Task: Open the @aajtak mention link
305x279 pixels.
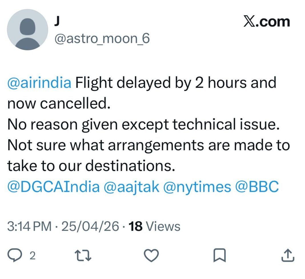Action: tap(131, 187)
